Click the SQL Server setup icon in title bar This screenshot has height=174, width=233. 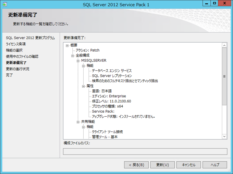(x=4, y=4)
